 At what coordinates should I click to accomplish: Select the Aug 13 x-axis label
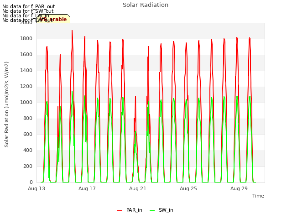[x=36, y=188]
